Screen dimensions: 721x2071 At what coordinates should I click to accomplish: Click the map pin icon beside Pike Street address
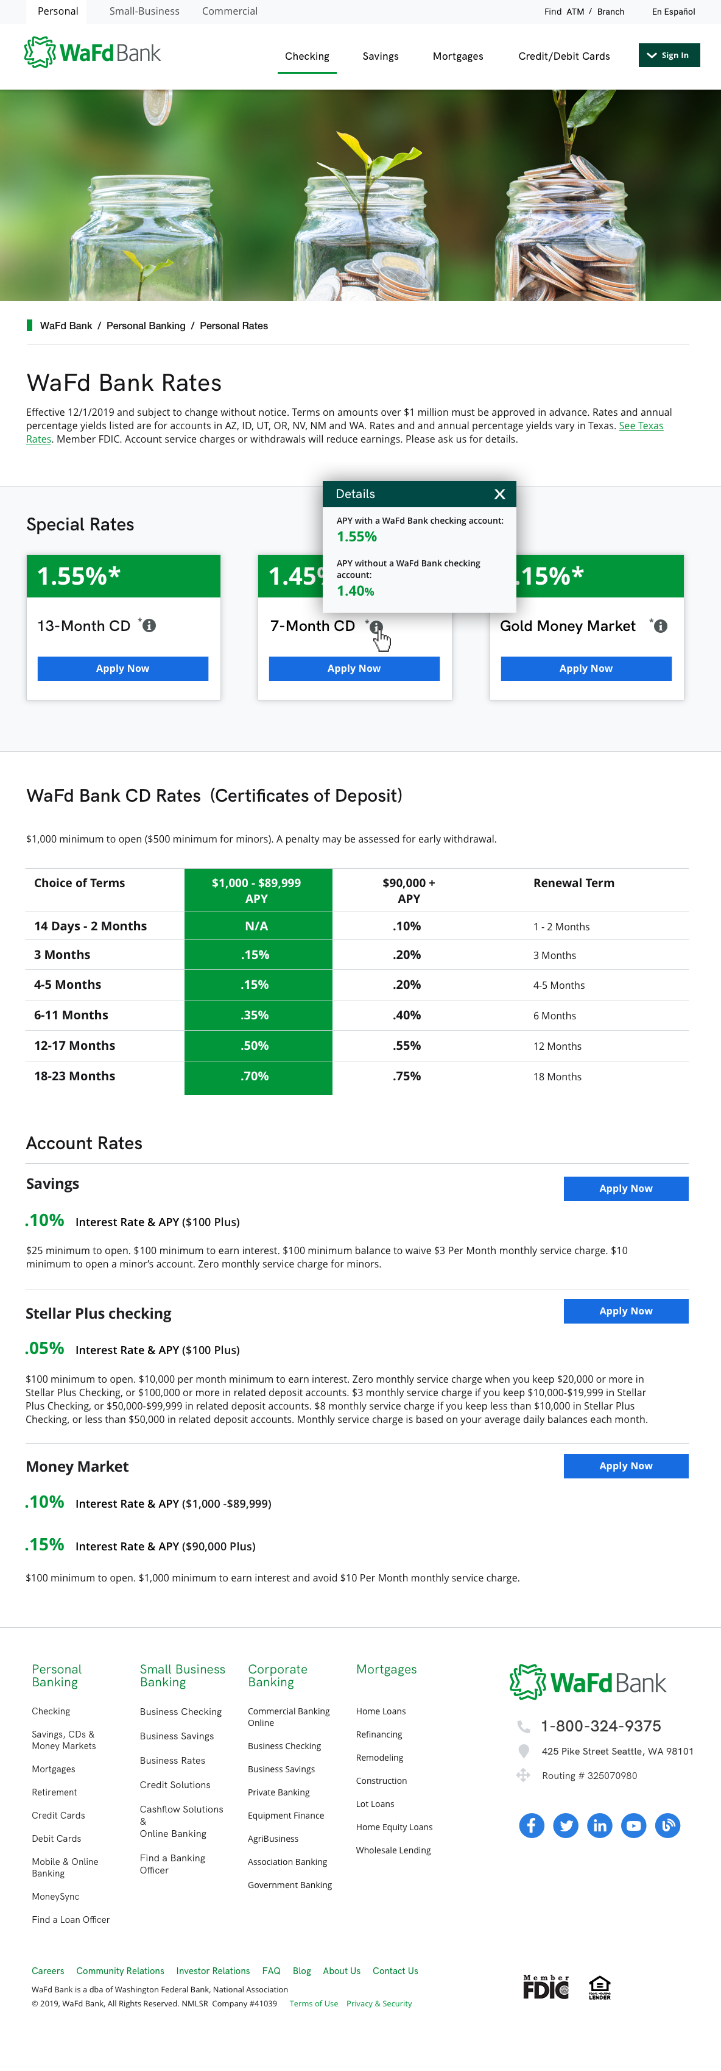point(524,1751)
